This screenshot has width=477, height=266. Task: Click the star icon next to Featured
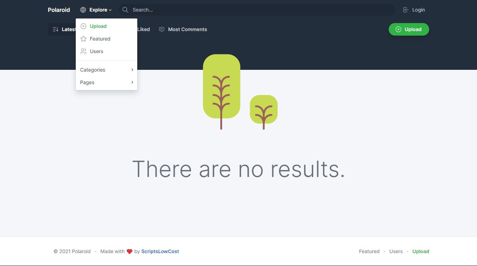coord(83,39)
